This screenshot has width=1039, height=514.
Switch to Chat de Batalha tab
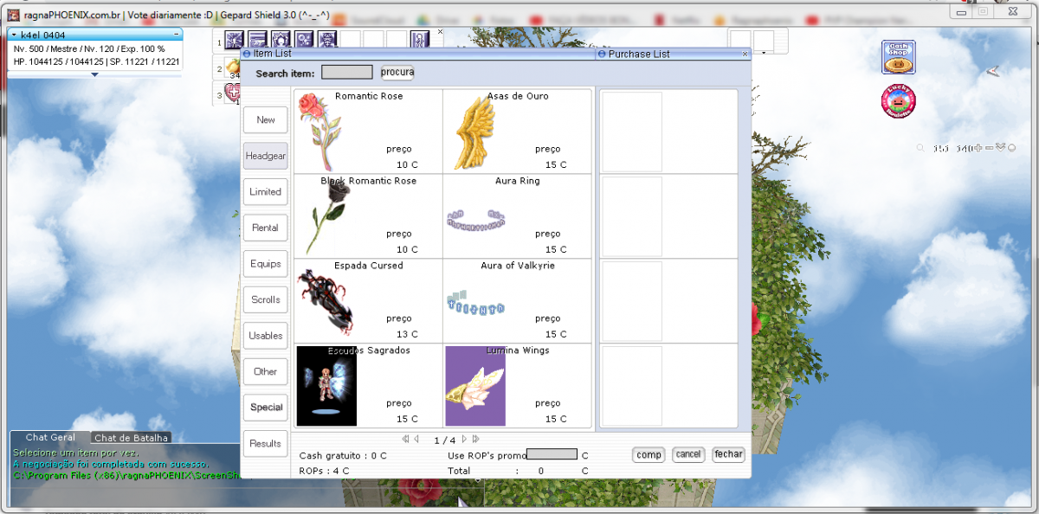pos(132,438)
